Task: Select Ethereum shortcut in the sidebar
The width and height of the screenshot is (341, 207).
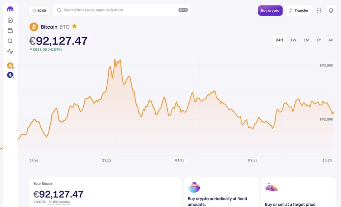Action: coord(10,75)
